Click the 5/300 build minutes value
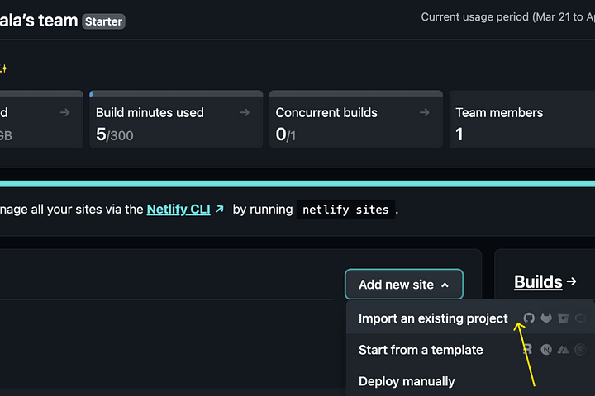 tap(115, 134)
